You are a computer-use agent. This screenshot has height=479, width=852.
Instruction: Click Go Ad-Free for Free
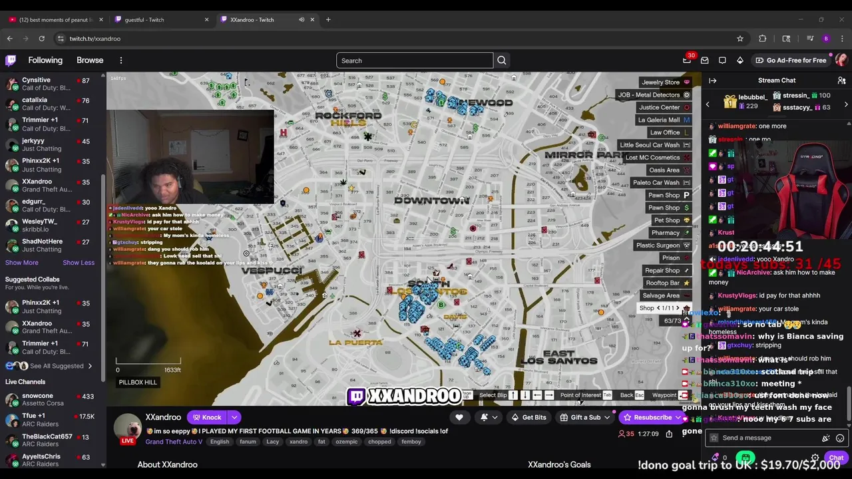click(x=791, y=61)
